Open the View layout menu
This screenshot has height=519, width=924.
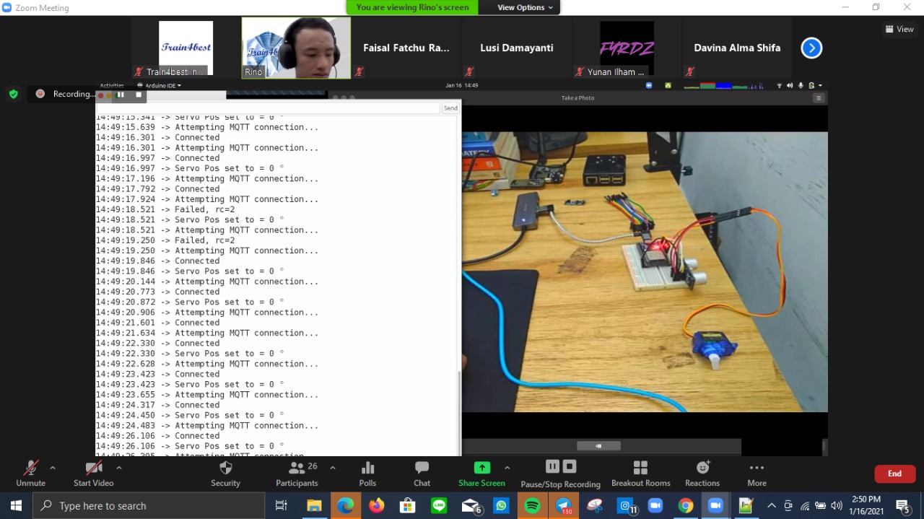click(x=899, y=29)
